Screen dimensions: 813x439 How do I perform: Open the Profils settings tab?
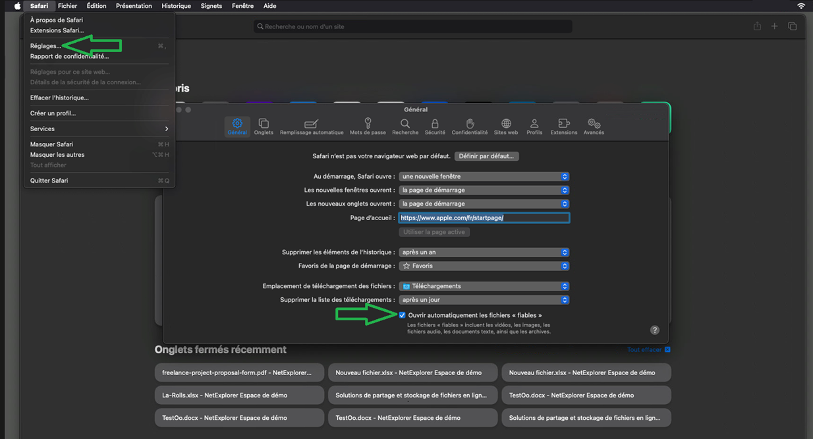(534, 127)
